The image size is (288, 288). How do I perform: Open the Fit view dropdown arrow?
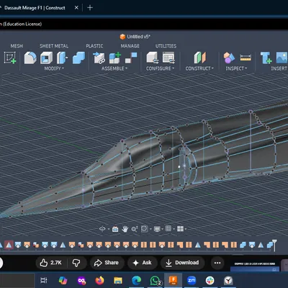coord(150,229)
